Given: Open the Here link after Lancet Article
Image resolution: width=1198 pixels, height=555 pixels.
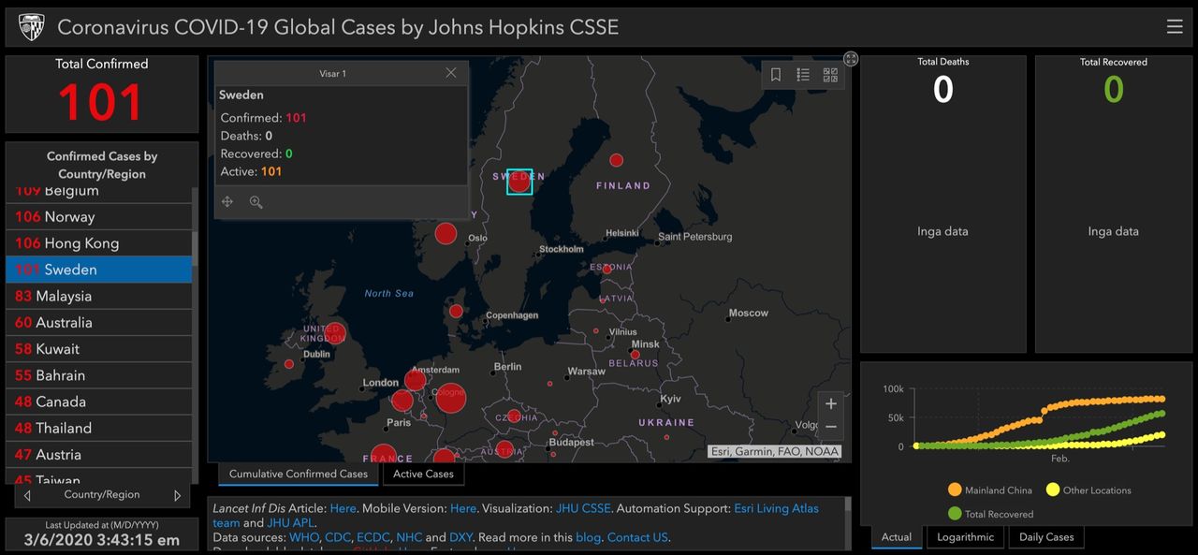Looking at the screenshot, I should (x=343, y=508).
